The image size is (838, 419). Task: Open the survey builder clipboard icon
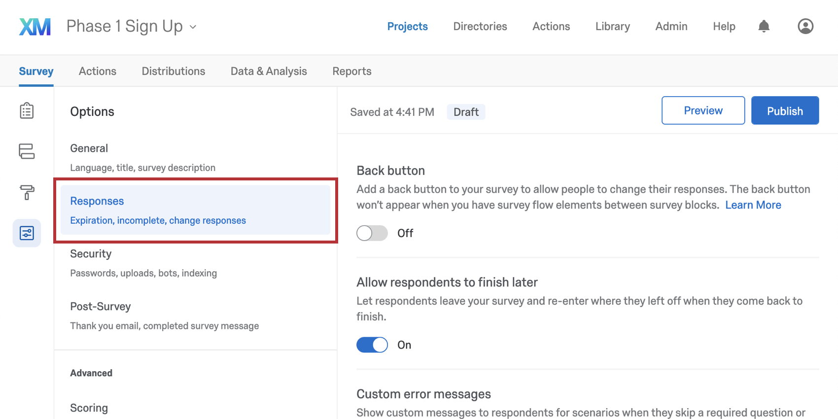pos(27,110)
